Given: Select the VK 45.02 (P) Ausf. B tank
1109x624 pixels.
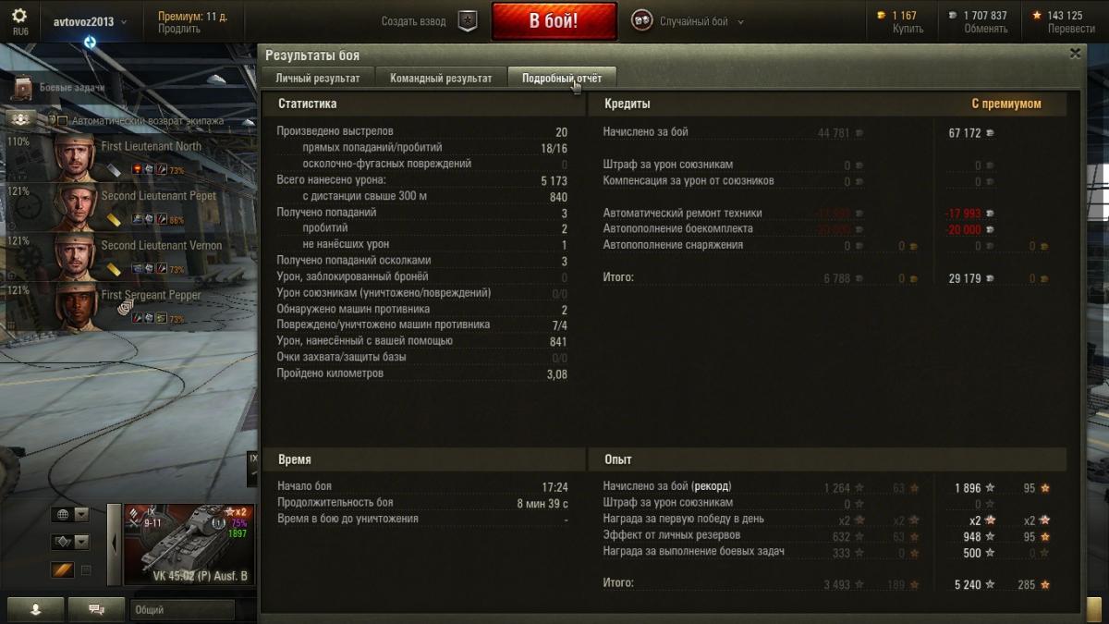Looking at the screenshot, I should [x=189, y=544].
